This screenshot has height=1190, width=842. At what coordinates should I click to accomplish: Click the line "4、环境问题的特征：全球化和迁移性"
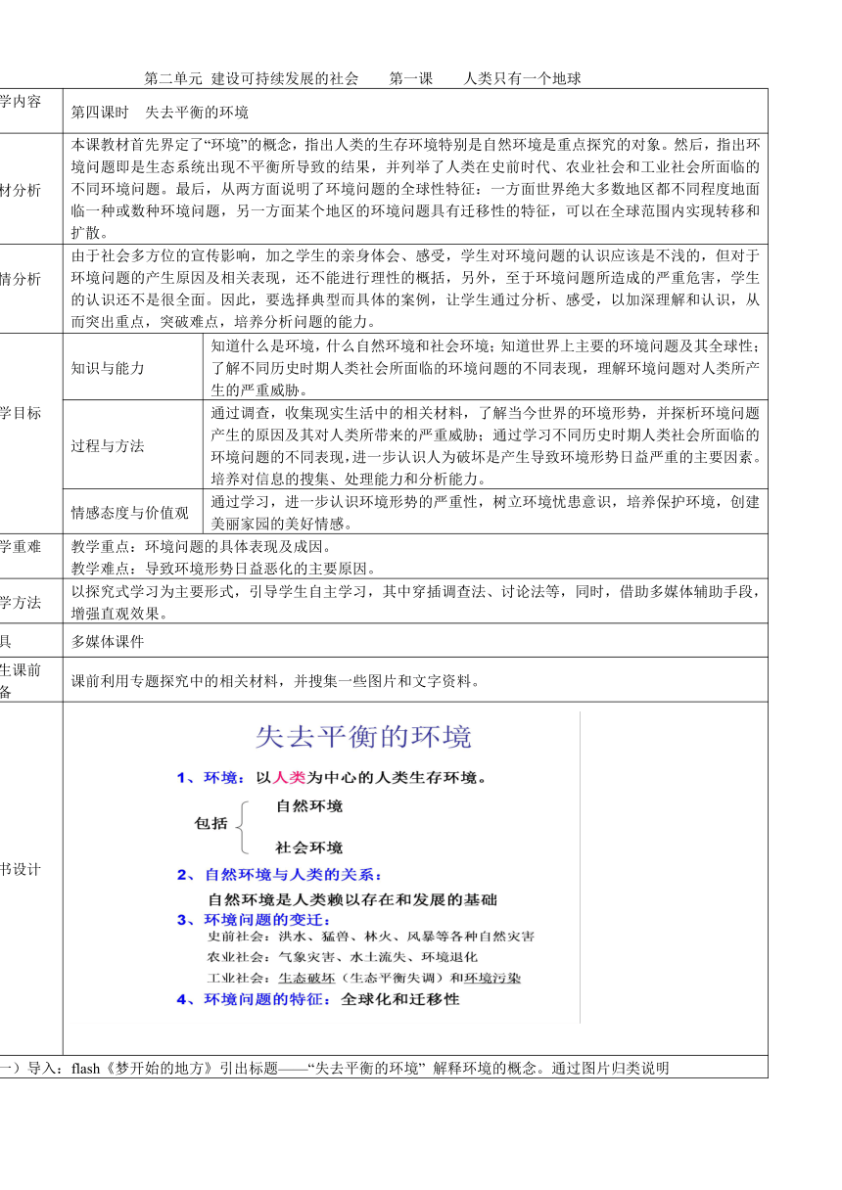(x=318, y=999)
